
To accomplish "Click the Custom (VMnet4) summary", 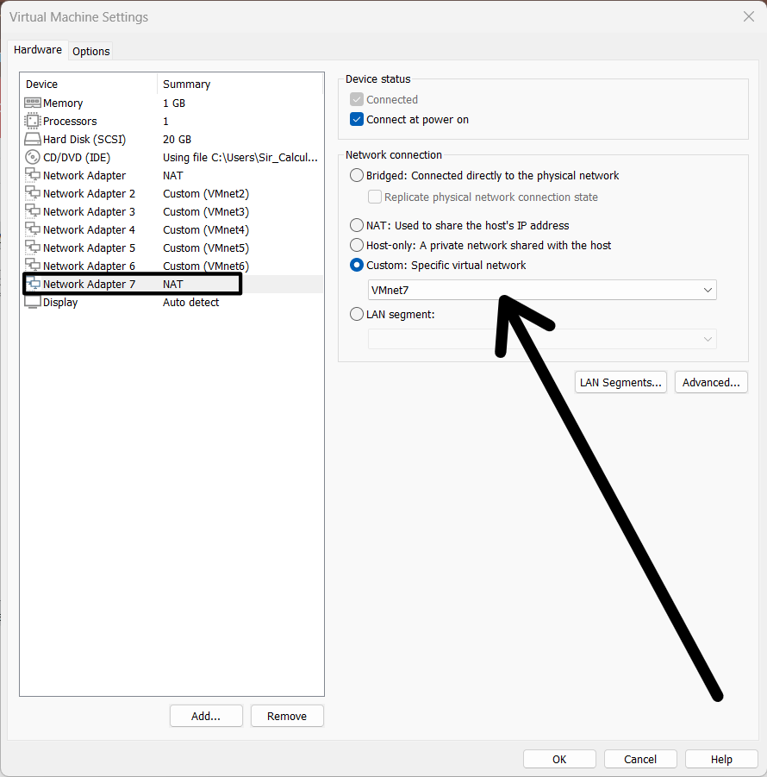I will (x=206, y=230).
